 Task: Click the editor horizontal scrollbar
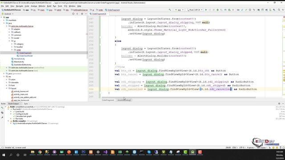(x=179, y=97)
